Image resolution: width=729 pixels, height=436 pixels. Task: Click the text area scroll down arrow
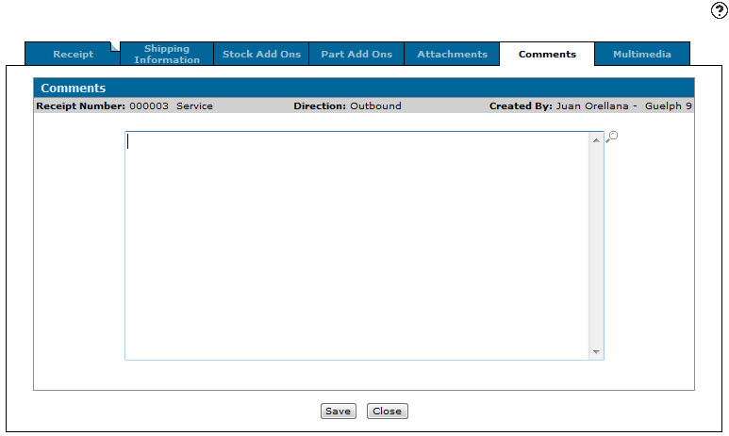coord(596,351)
